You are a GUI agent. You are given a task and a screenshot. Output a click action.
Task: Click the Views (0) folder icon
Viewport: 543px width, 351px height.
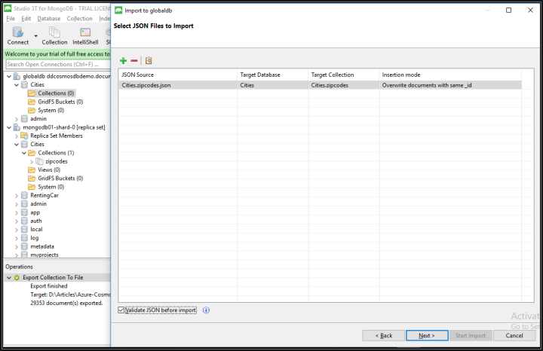[x=32, y=169]
